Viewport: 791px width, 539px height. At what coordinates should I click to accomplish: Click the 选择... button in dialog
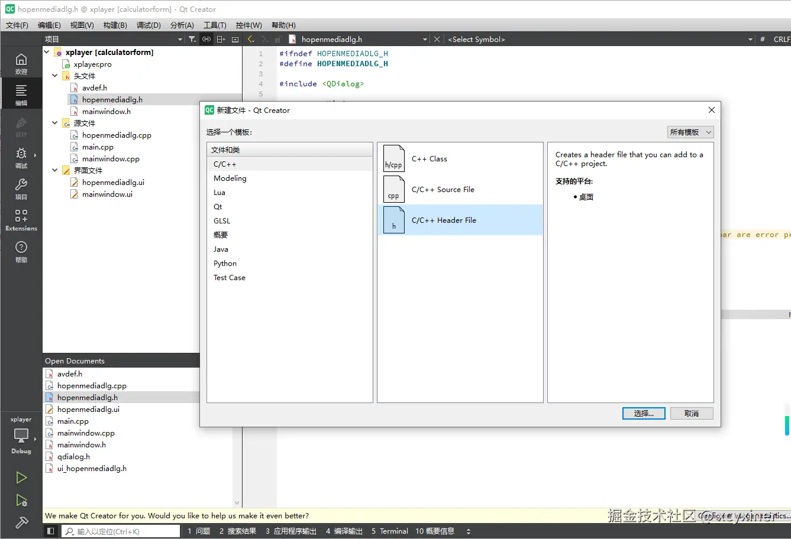click(644, 413)
